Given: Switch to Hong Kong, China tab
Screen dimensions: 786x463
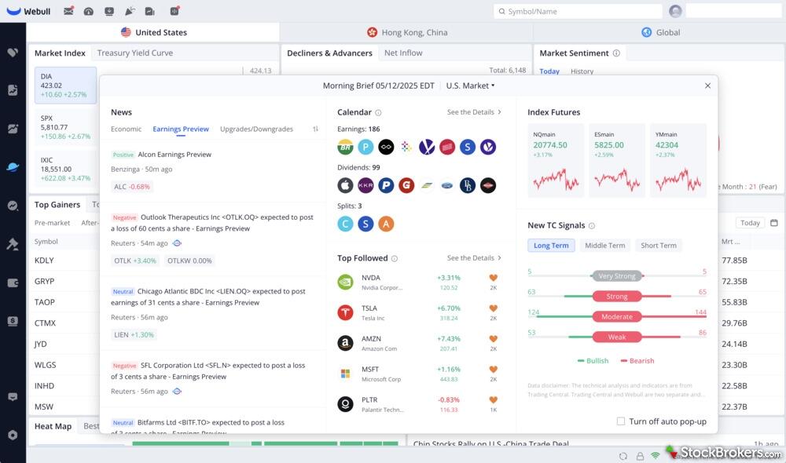Looking at the screenshot, I should click(406, 32).
